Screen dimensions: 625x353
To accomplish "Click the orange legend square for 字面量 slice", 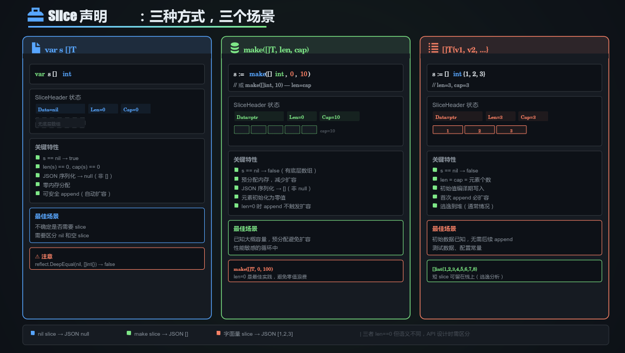I will pos(218,333).
